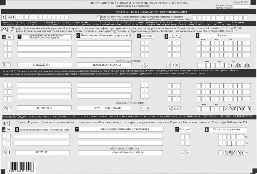Select the 03 section number box
This screenshot has height=174, width=257.
pyautogui.click(x=5, y=29)
